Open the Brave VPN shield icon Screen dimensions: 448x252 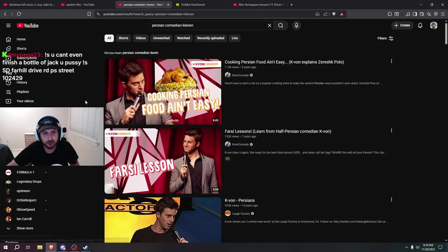[x=436, y=14]
